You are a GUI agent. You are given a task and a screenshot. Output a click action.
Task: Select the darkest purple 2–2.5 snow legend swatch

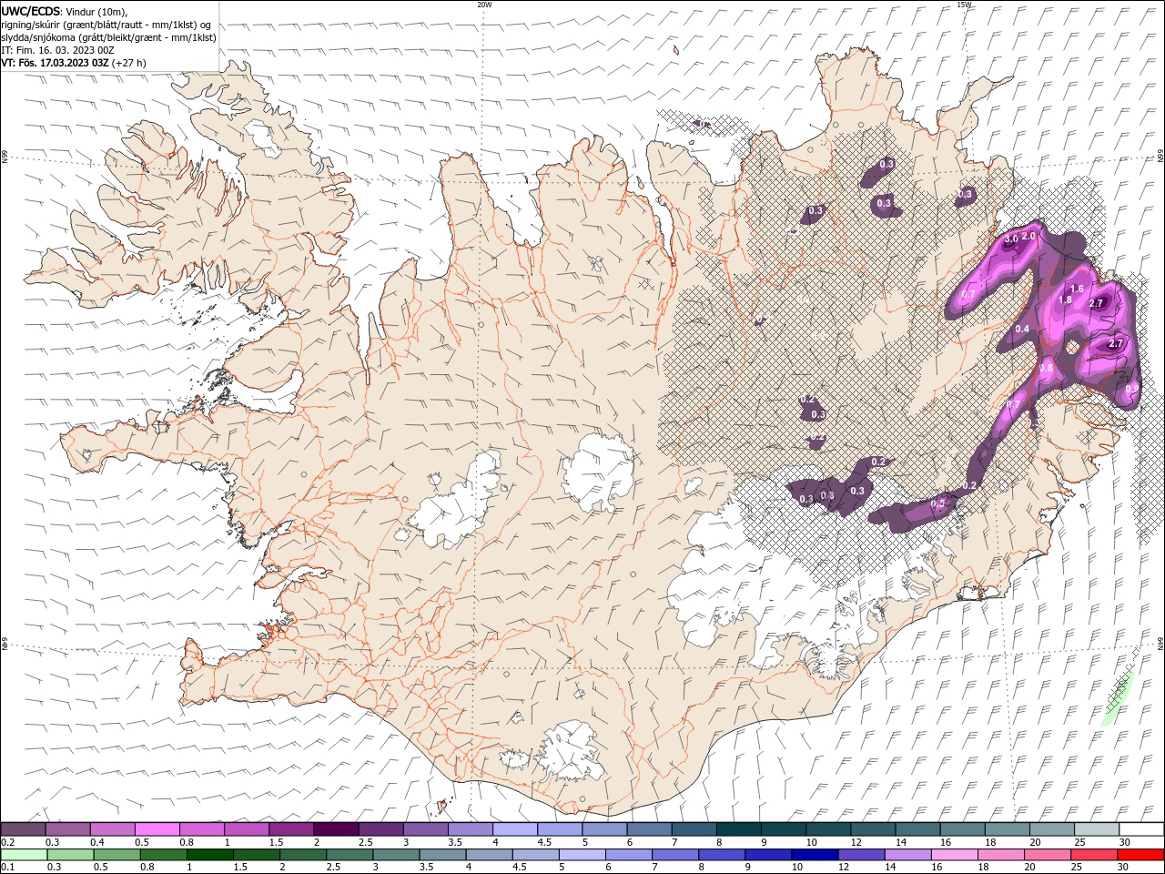click(337, 829)
